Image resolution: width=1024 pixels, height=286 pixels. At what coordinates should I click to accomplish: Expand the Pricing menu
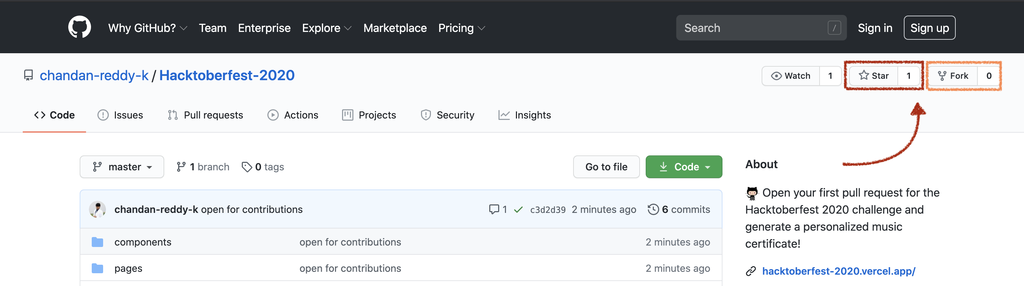tap(461, 28)
